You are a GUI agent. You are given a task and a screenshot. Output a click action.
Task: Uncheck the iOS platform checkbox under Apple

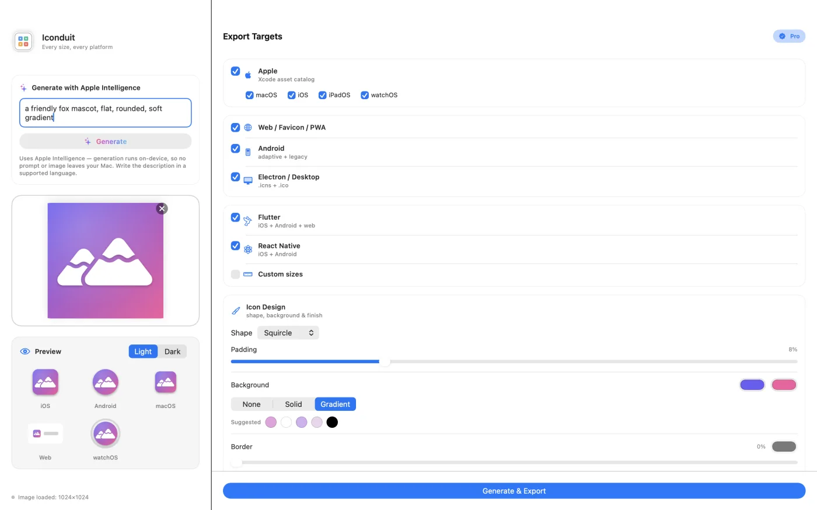[292, 95]
